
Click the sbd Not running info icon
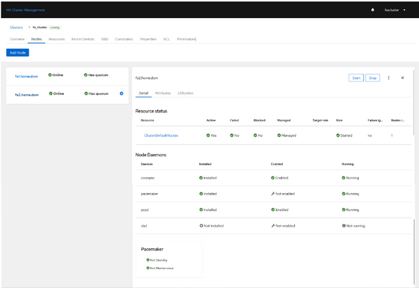point(344,226)
